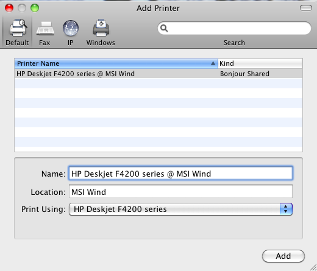Switch to the IP printer pane
317x271 pixels.
71,32
